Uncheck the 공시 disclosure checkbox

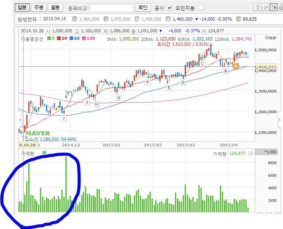pos(169,8)
